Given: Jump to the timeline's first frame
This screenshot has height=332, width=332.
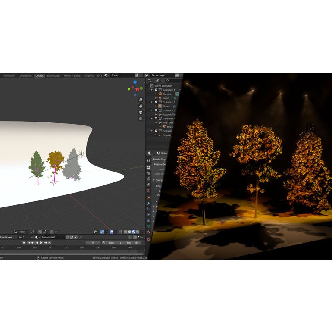Looking at the screenshot, I should coord(29,243).
